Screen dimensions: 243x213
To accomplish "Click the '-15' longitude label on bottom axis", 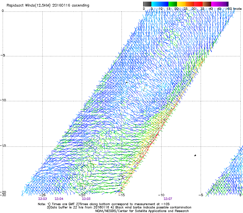I will click(121, 195).
